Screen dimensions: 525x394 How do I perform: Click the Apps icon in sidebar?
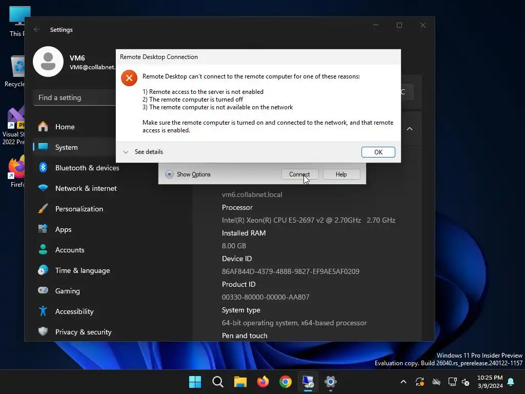[43, 229]
